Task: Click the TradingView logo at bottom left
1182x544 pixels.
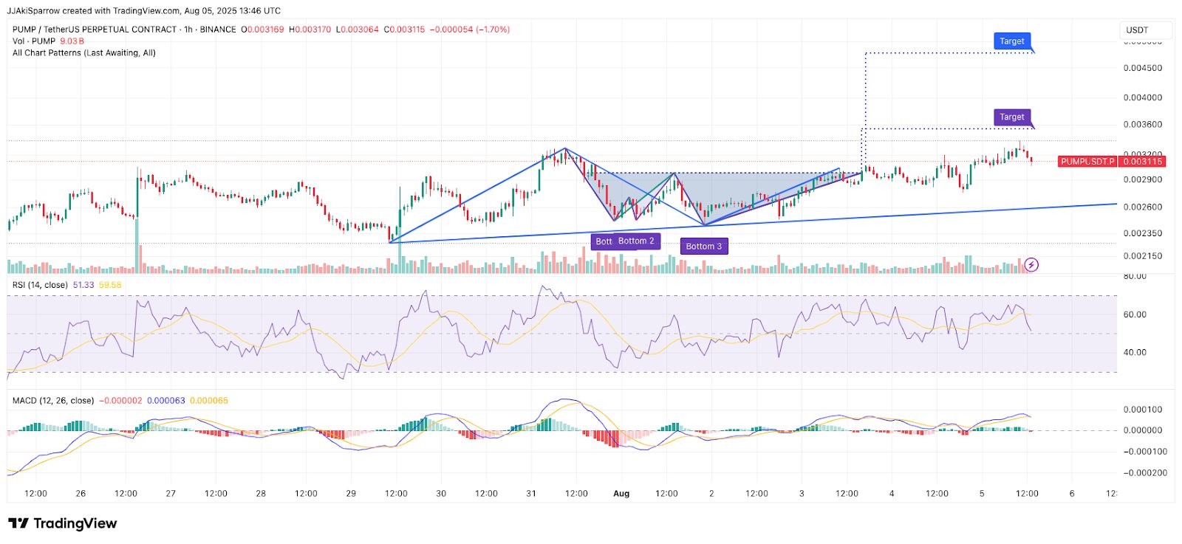Action: click(19, 523)
